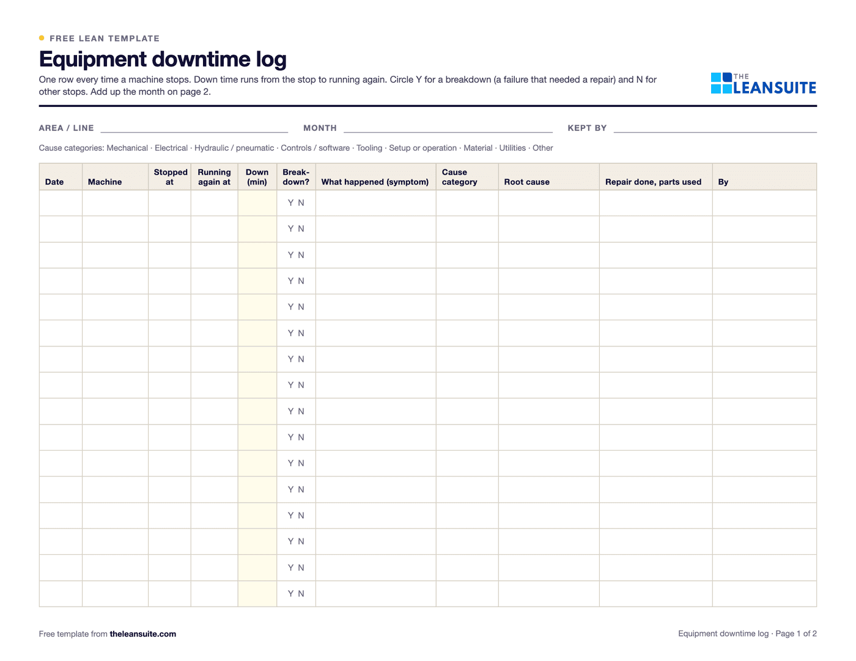Click Hydraulic / pneumatic cause category
Viewport: 856px width, 661px height.
click(x=234, y=148)
